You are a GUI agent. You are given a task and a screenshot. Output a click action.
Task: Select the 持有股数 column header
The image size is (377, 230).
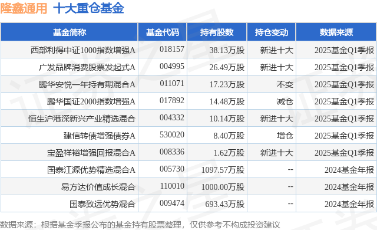(217, 32)
